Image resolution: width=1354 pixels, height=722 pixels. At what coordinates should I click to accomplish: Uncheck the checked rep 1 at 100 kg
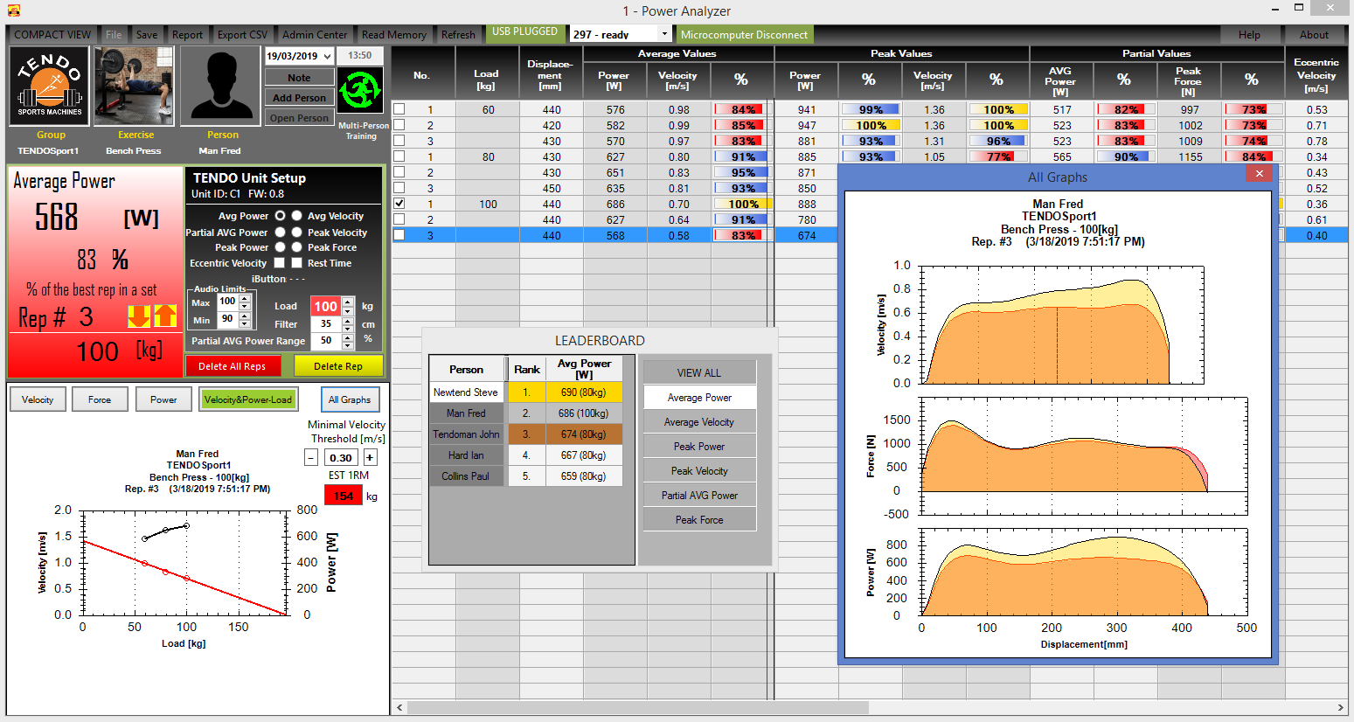coord(399,204)
